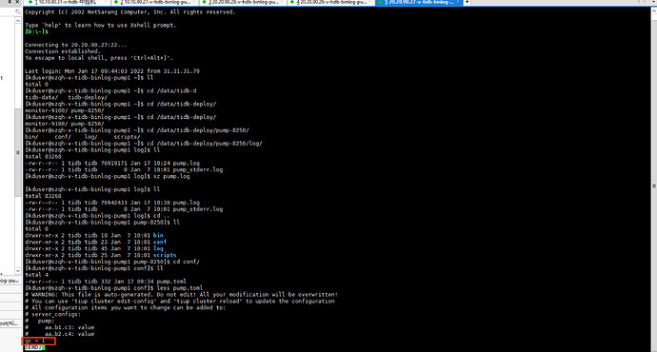
Task: Click the "cd conf/" command line
Action: (x=111, y=262)
